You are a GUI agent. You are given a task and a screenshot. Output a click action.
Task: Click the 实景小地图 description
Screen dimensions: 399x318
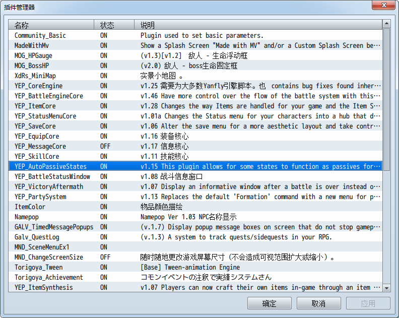[x=162, y=76]
